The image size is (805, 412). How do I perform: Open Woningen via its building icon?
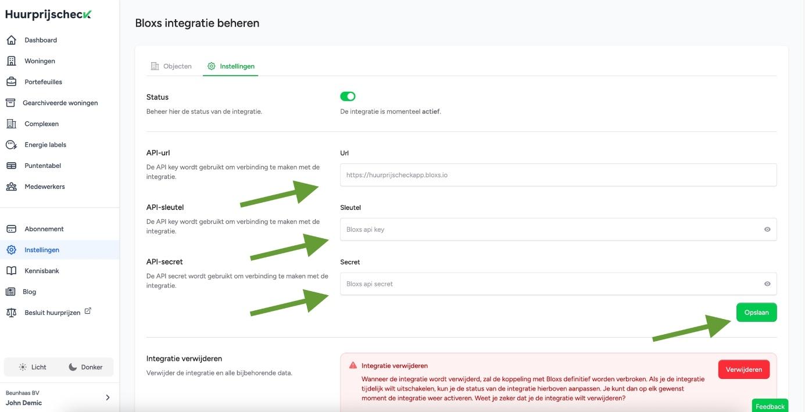(11, 61)
